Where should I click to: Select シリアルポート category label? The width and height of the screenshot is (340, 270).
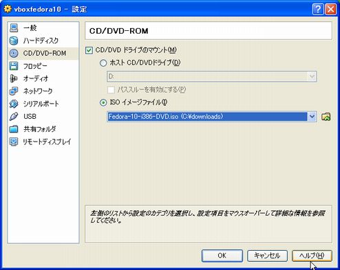click(41, 104)
